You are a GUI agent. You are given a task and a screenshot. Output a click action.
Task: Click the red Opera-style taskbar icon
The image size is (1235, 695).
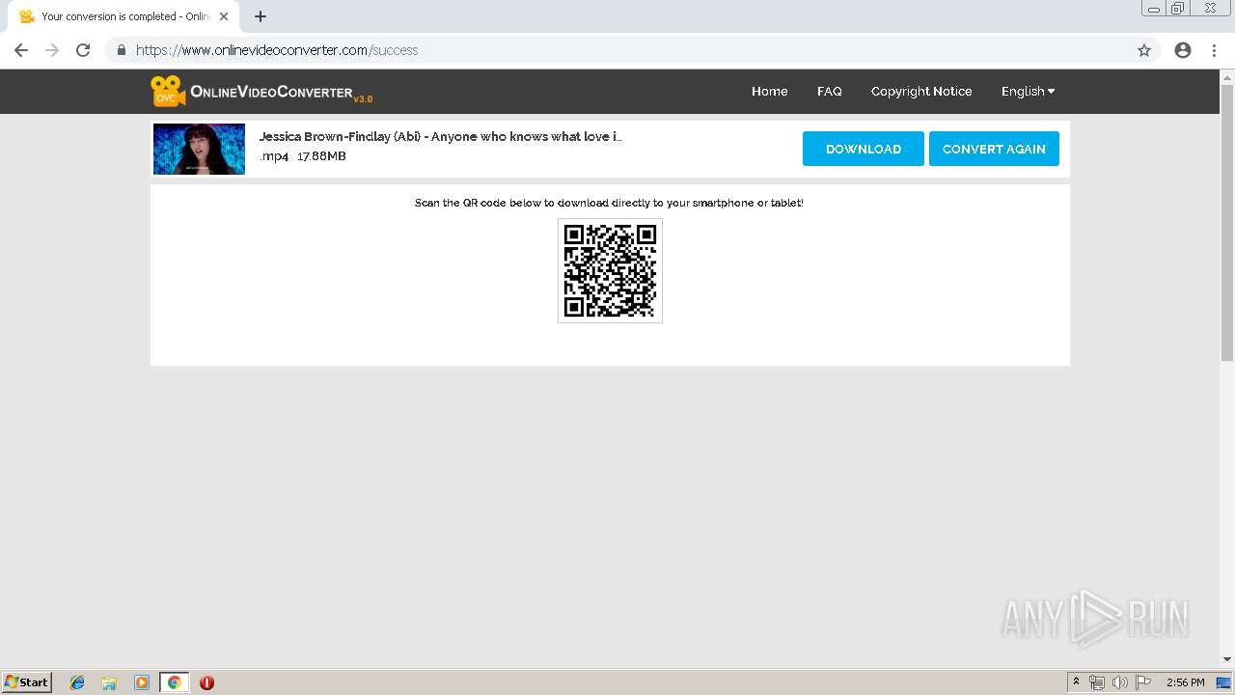(206, 682)
